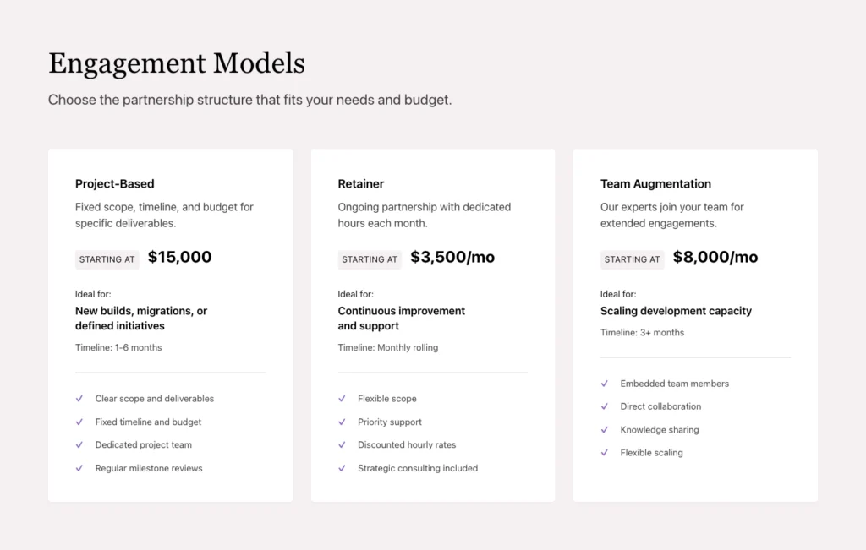Click the $3,500/mo price link
This screenshot has width=866, height=550.
(452, 257)
